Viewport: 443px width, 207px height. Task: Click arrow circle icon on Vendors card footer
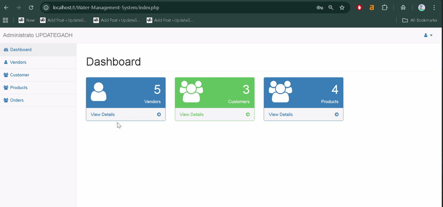[x=159, y=115]
